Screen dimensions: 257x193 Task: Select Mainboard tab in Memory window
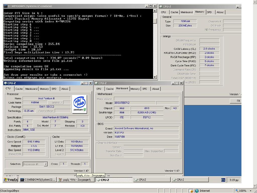click(186, 12)
